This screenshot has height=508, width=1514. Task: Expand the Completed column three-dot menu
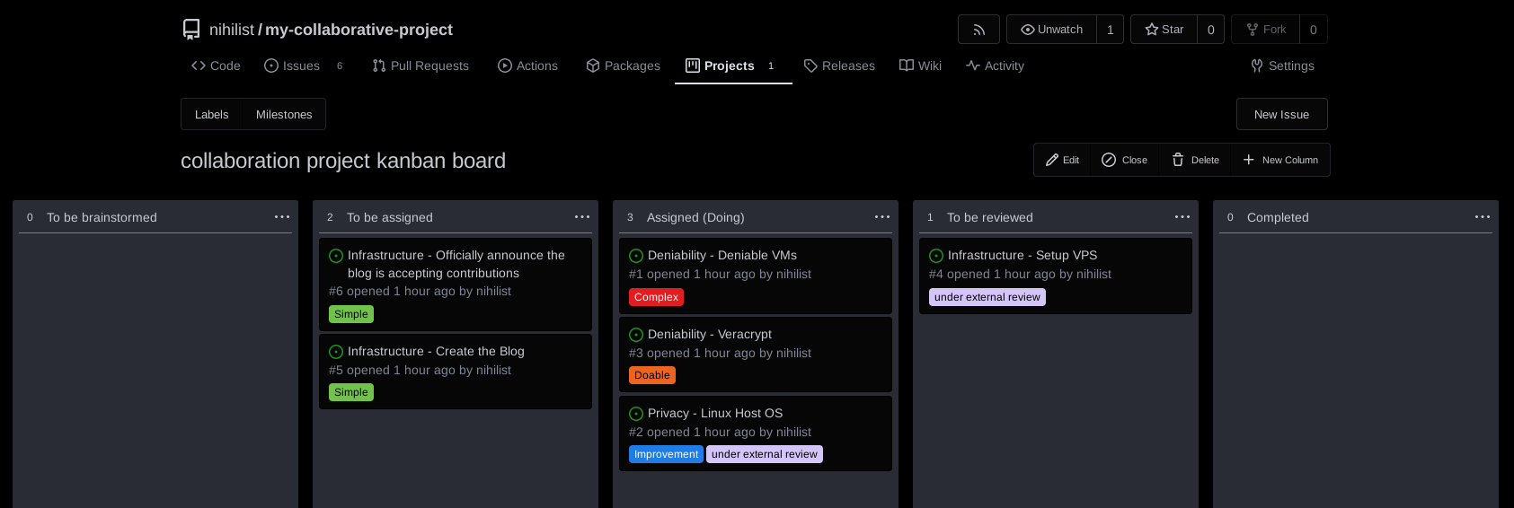pyautogui.click(x=1483, y=217)
